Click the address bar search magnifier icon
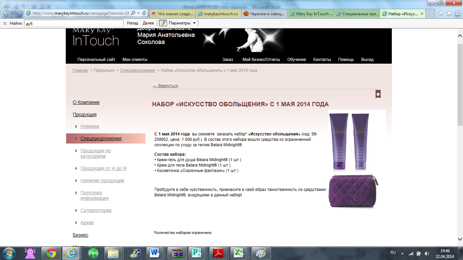 click(133, 13)
